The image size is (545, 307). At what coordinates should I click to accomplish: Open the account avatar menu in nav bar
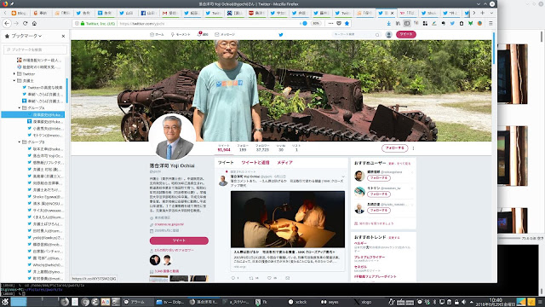tap(388, 34)
